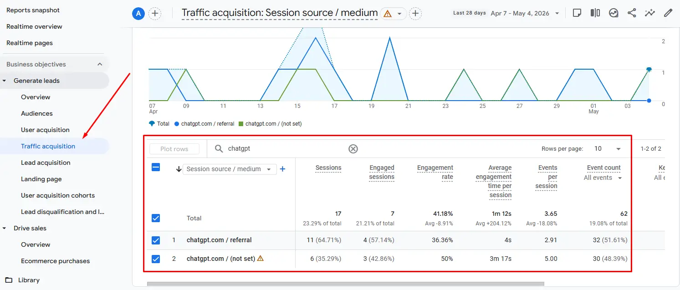Click the Total legend marker under chart
Image resolution: width=680 pixels, height=290 pixels.
click(x=152, y=123)
